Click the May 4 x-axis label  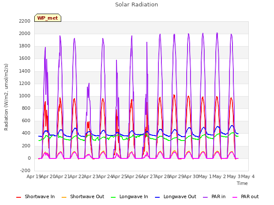(248, 176)
